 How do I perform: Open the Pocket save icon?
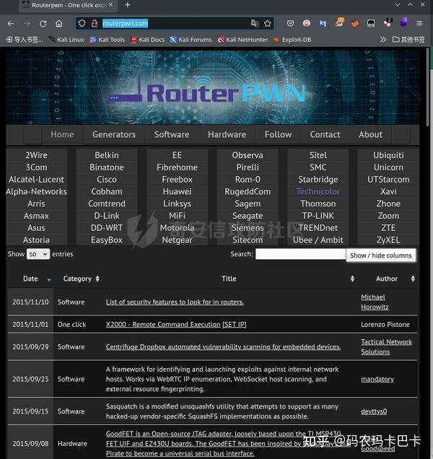tap(290, 23)
